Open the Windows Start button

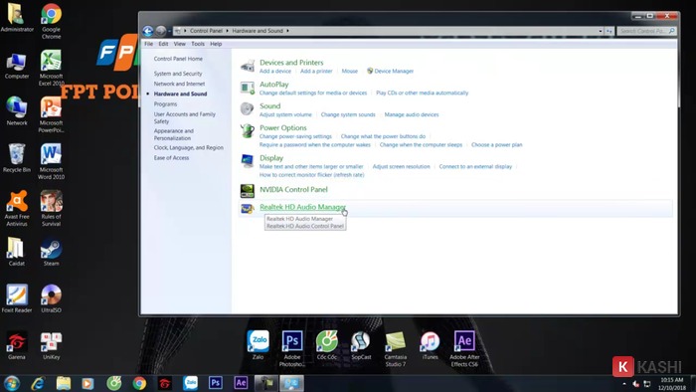12,383
